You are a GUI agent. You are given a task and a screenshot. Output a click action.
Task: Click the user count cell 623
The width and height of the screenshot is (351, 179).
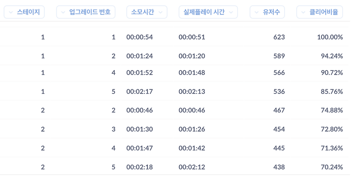[279, 37]
